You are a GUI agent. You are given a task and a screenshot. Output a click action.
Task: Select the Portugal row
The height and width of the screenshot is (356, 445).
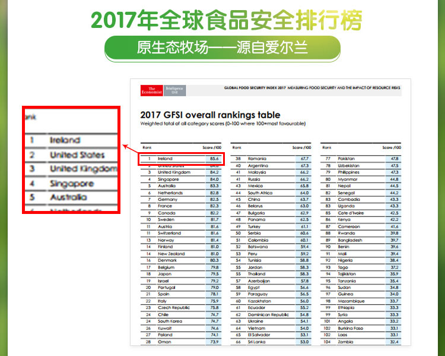181,288
